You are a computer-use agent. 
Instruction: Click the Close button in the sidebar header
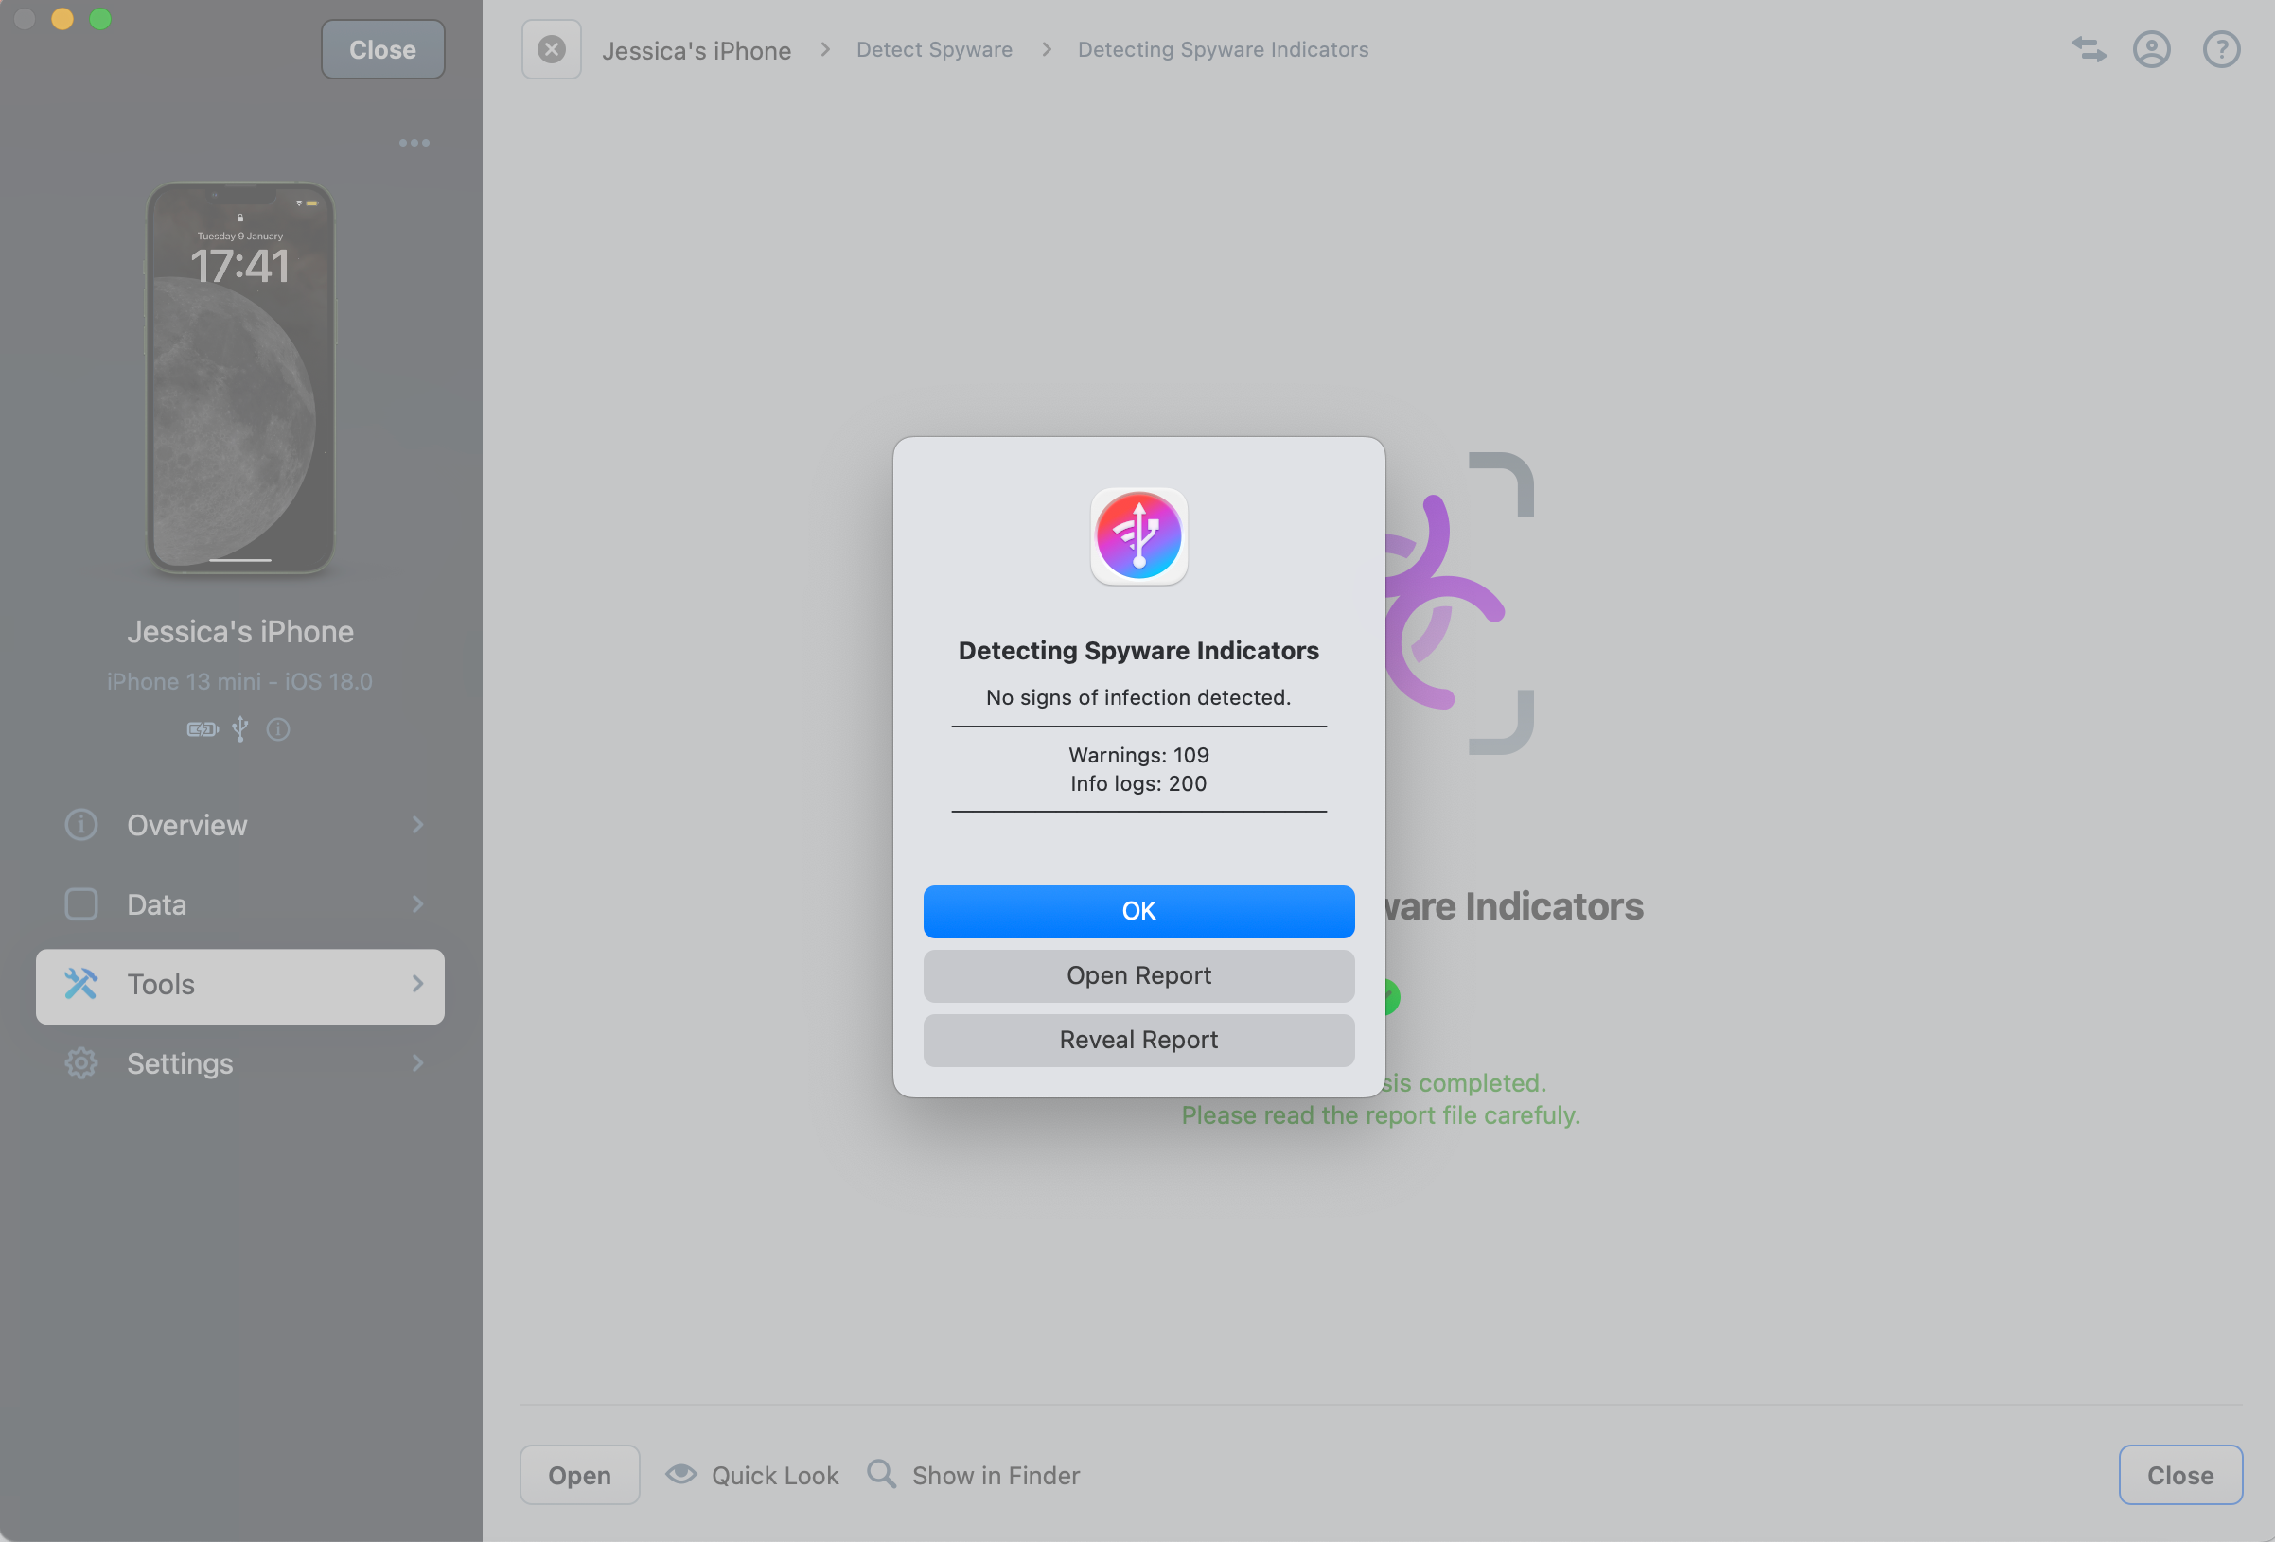click(x=382, y=49)
